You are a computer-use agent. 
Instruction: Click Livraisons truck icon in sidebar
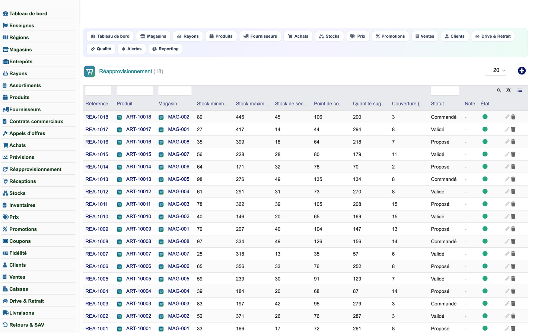pyautogui.click(x=6, y=313)
